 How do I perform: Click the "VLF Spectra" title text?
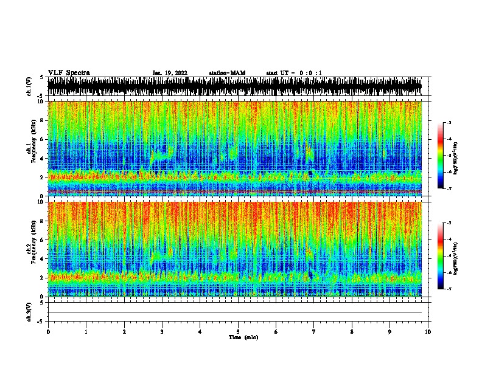coord(69,73)
